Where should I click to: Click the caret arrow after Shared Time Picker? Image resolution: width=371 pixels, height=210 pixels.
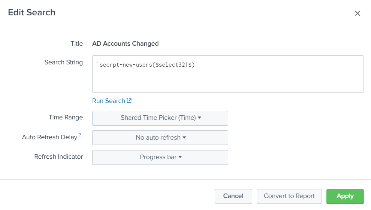click(x=199, y=118)
